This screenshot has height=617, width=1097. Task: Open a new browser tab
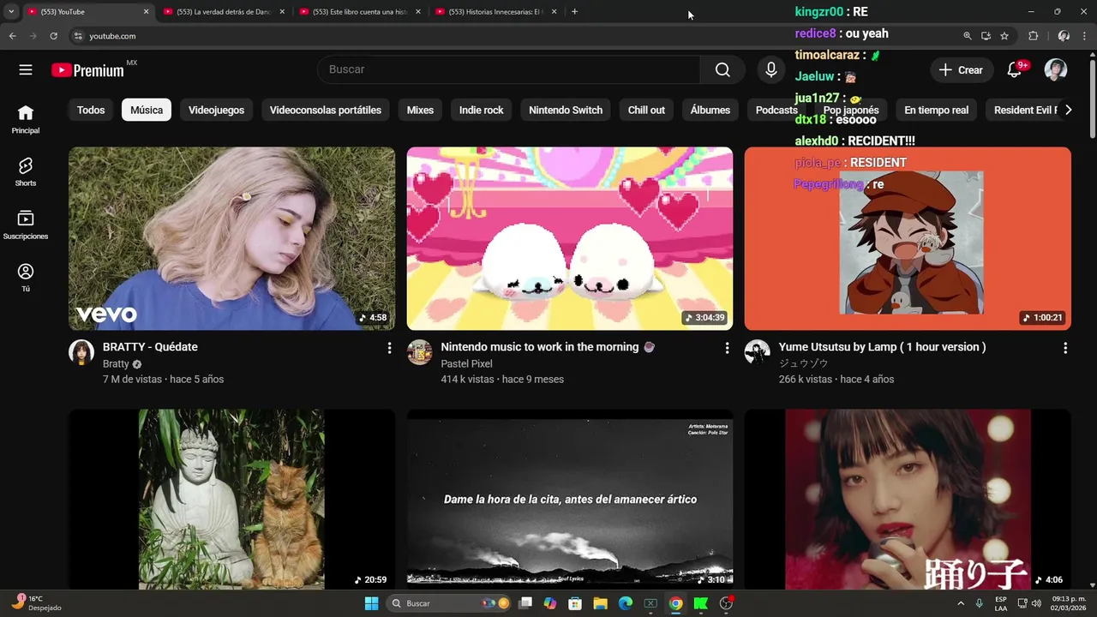point(574,12)
